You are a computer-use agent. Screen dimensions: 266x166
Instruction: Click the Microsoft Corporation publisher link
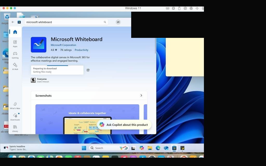pyautogui.click(x=63, y=45)
